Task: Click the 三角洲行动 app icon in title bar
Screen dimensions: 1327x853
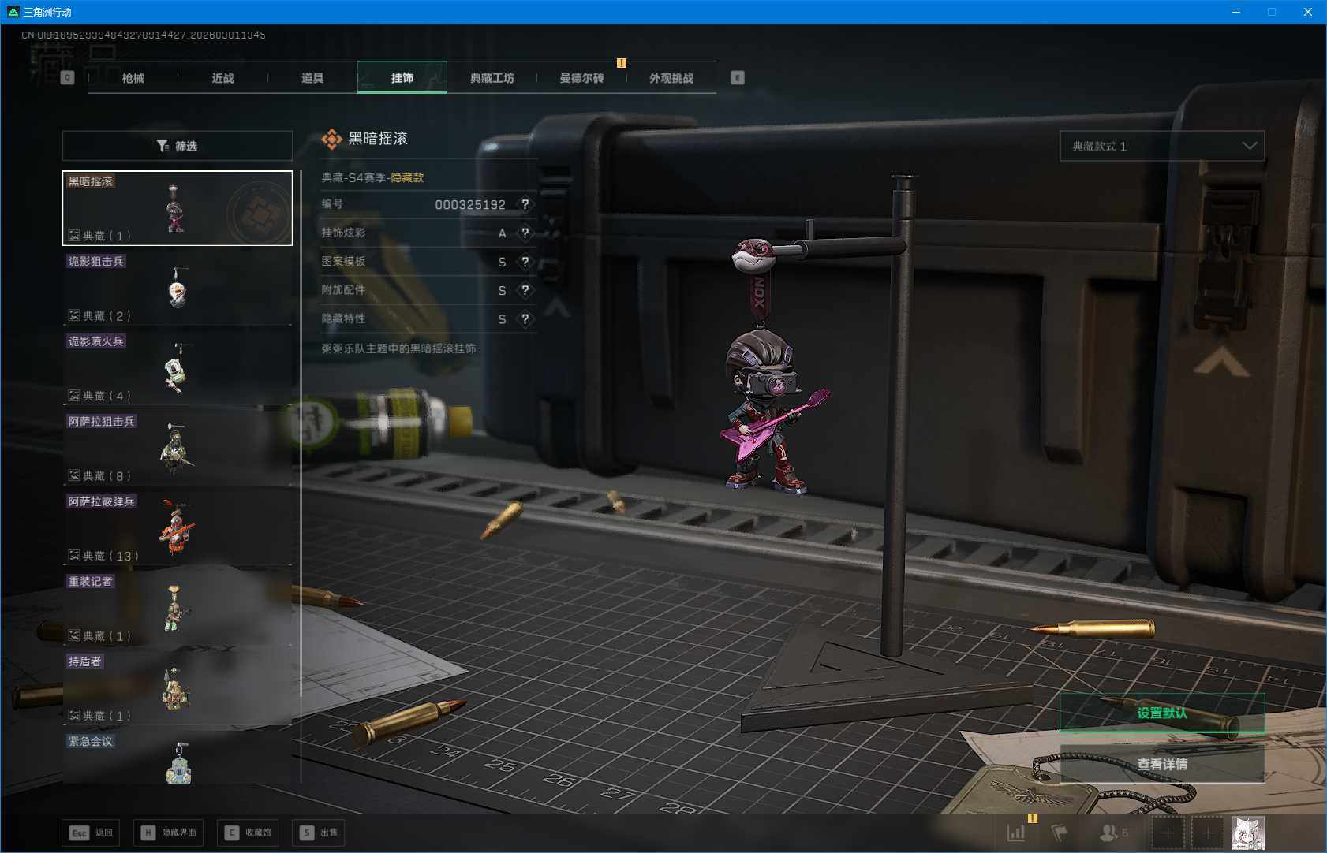Action: (x=13, y=12)
